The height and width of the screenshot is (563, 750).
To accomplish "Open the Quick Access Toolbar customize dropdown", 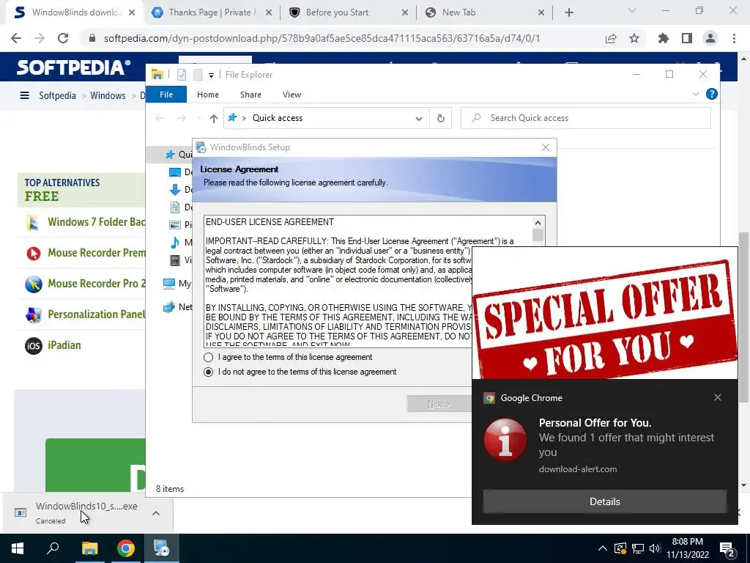I will click(x=211, y=76).
